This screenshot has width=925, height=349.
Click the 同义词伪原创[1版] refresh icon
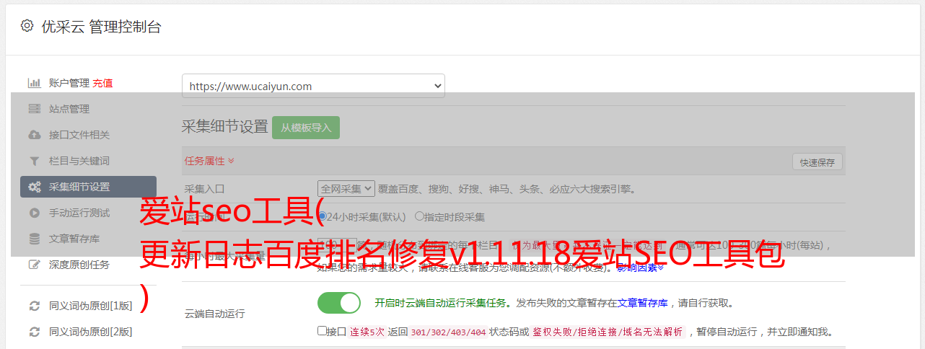[34, 306]
